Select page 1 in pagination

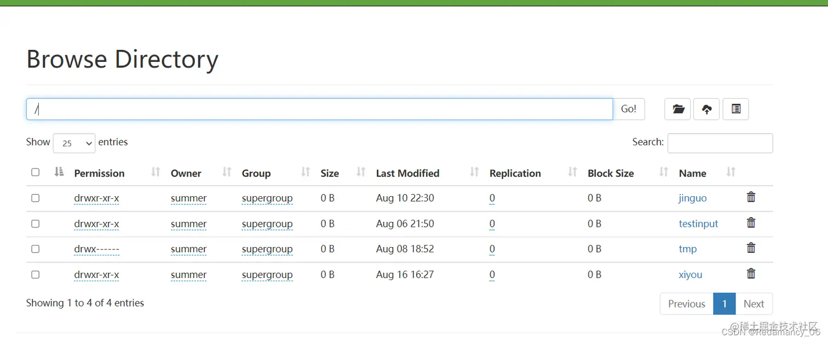[x=725, y=304]
